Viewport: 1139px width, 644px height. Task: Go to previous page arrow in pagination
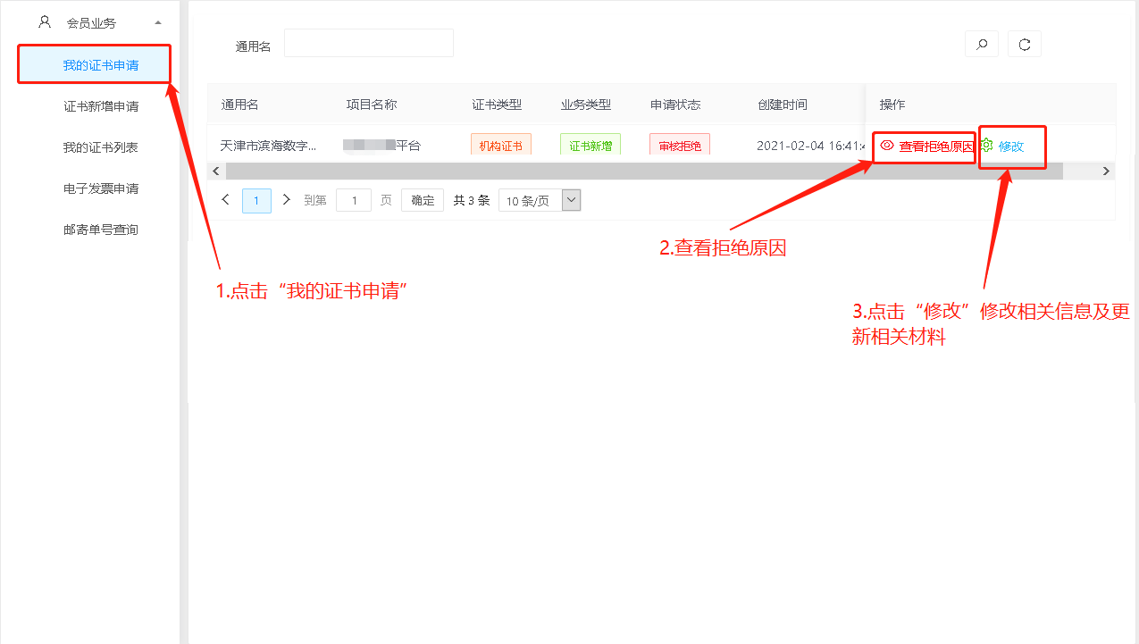[x=226, y=200]
